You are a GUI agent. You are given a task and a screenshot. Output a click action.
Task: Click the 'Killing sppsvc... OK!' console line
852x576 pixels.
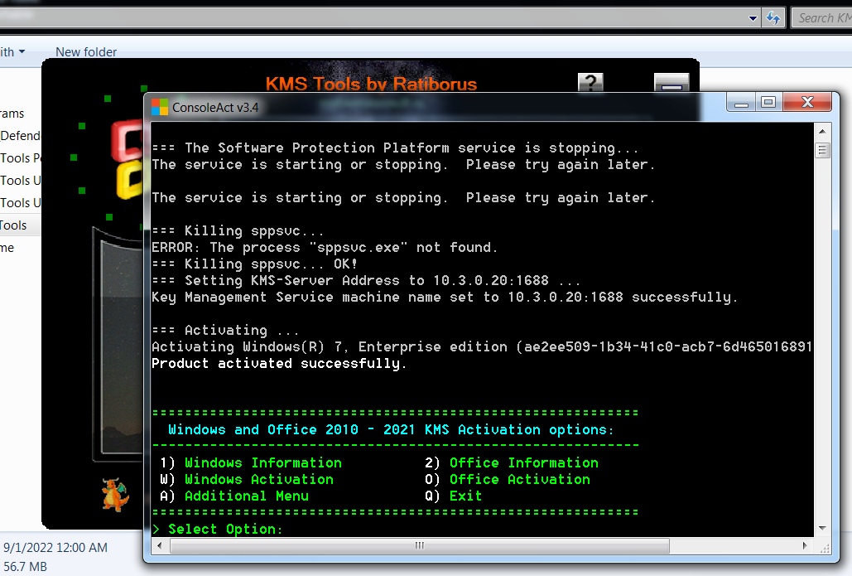click(x=254, y=264)
